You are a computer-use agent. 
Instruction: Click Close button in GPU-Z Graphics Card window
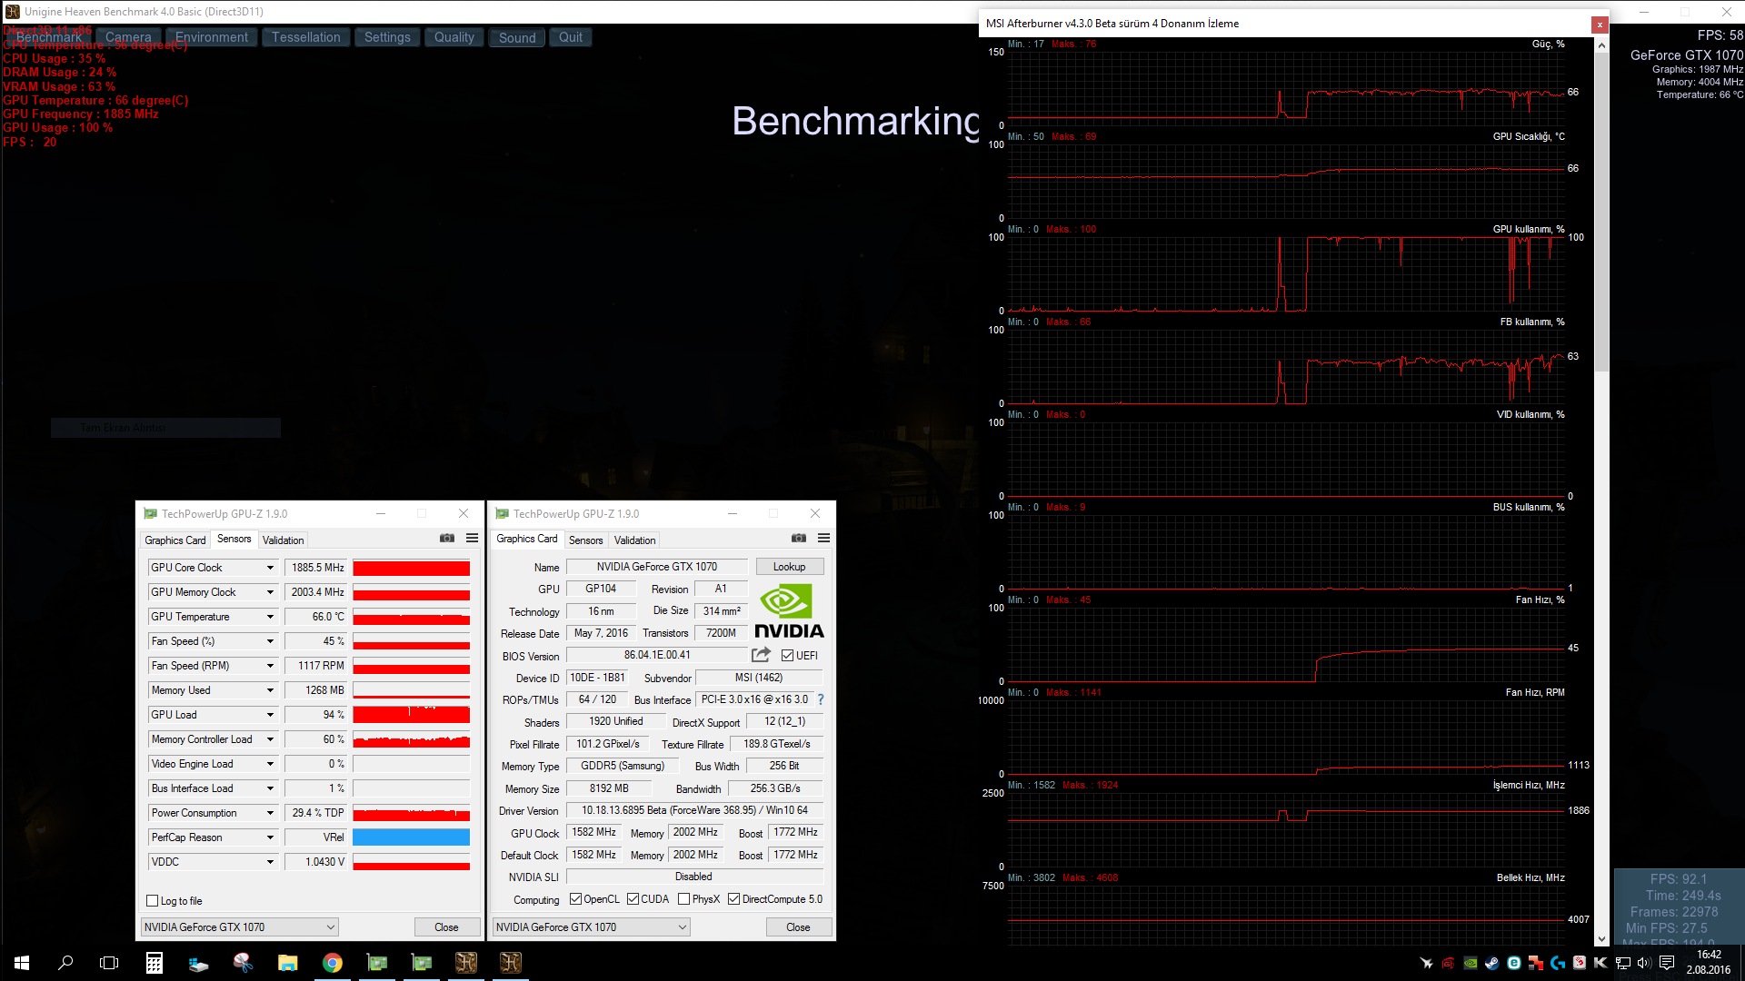click(798, 927)
